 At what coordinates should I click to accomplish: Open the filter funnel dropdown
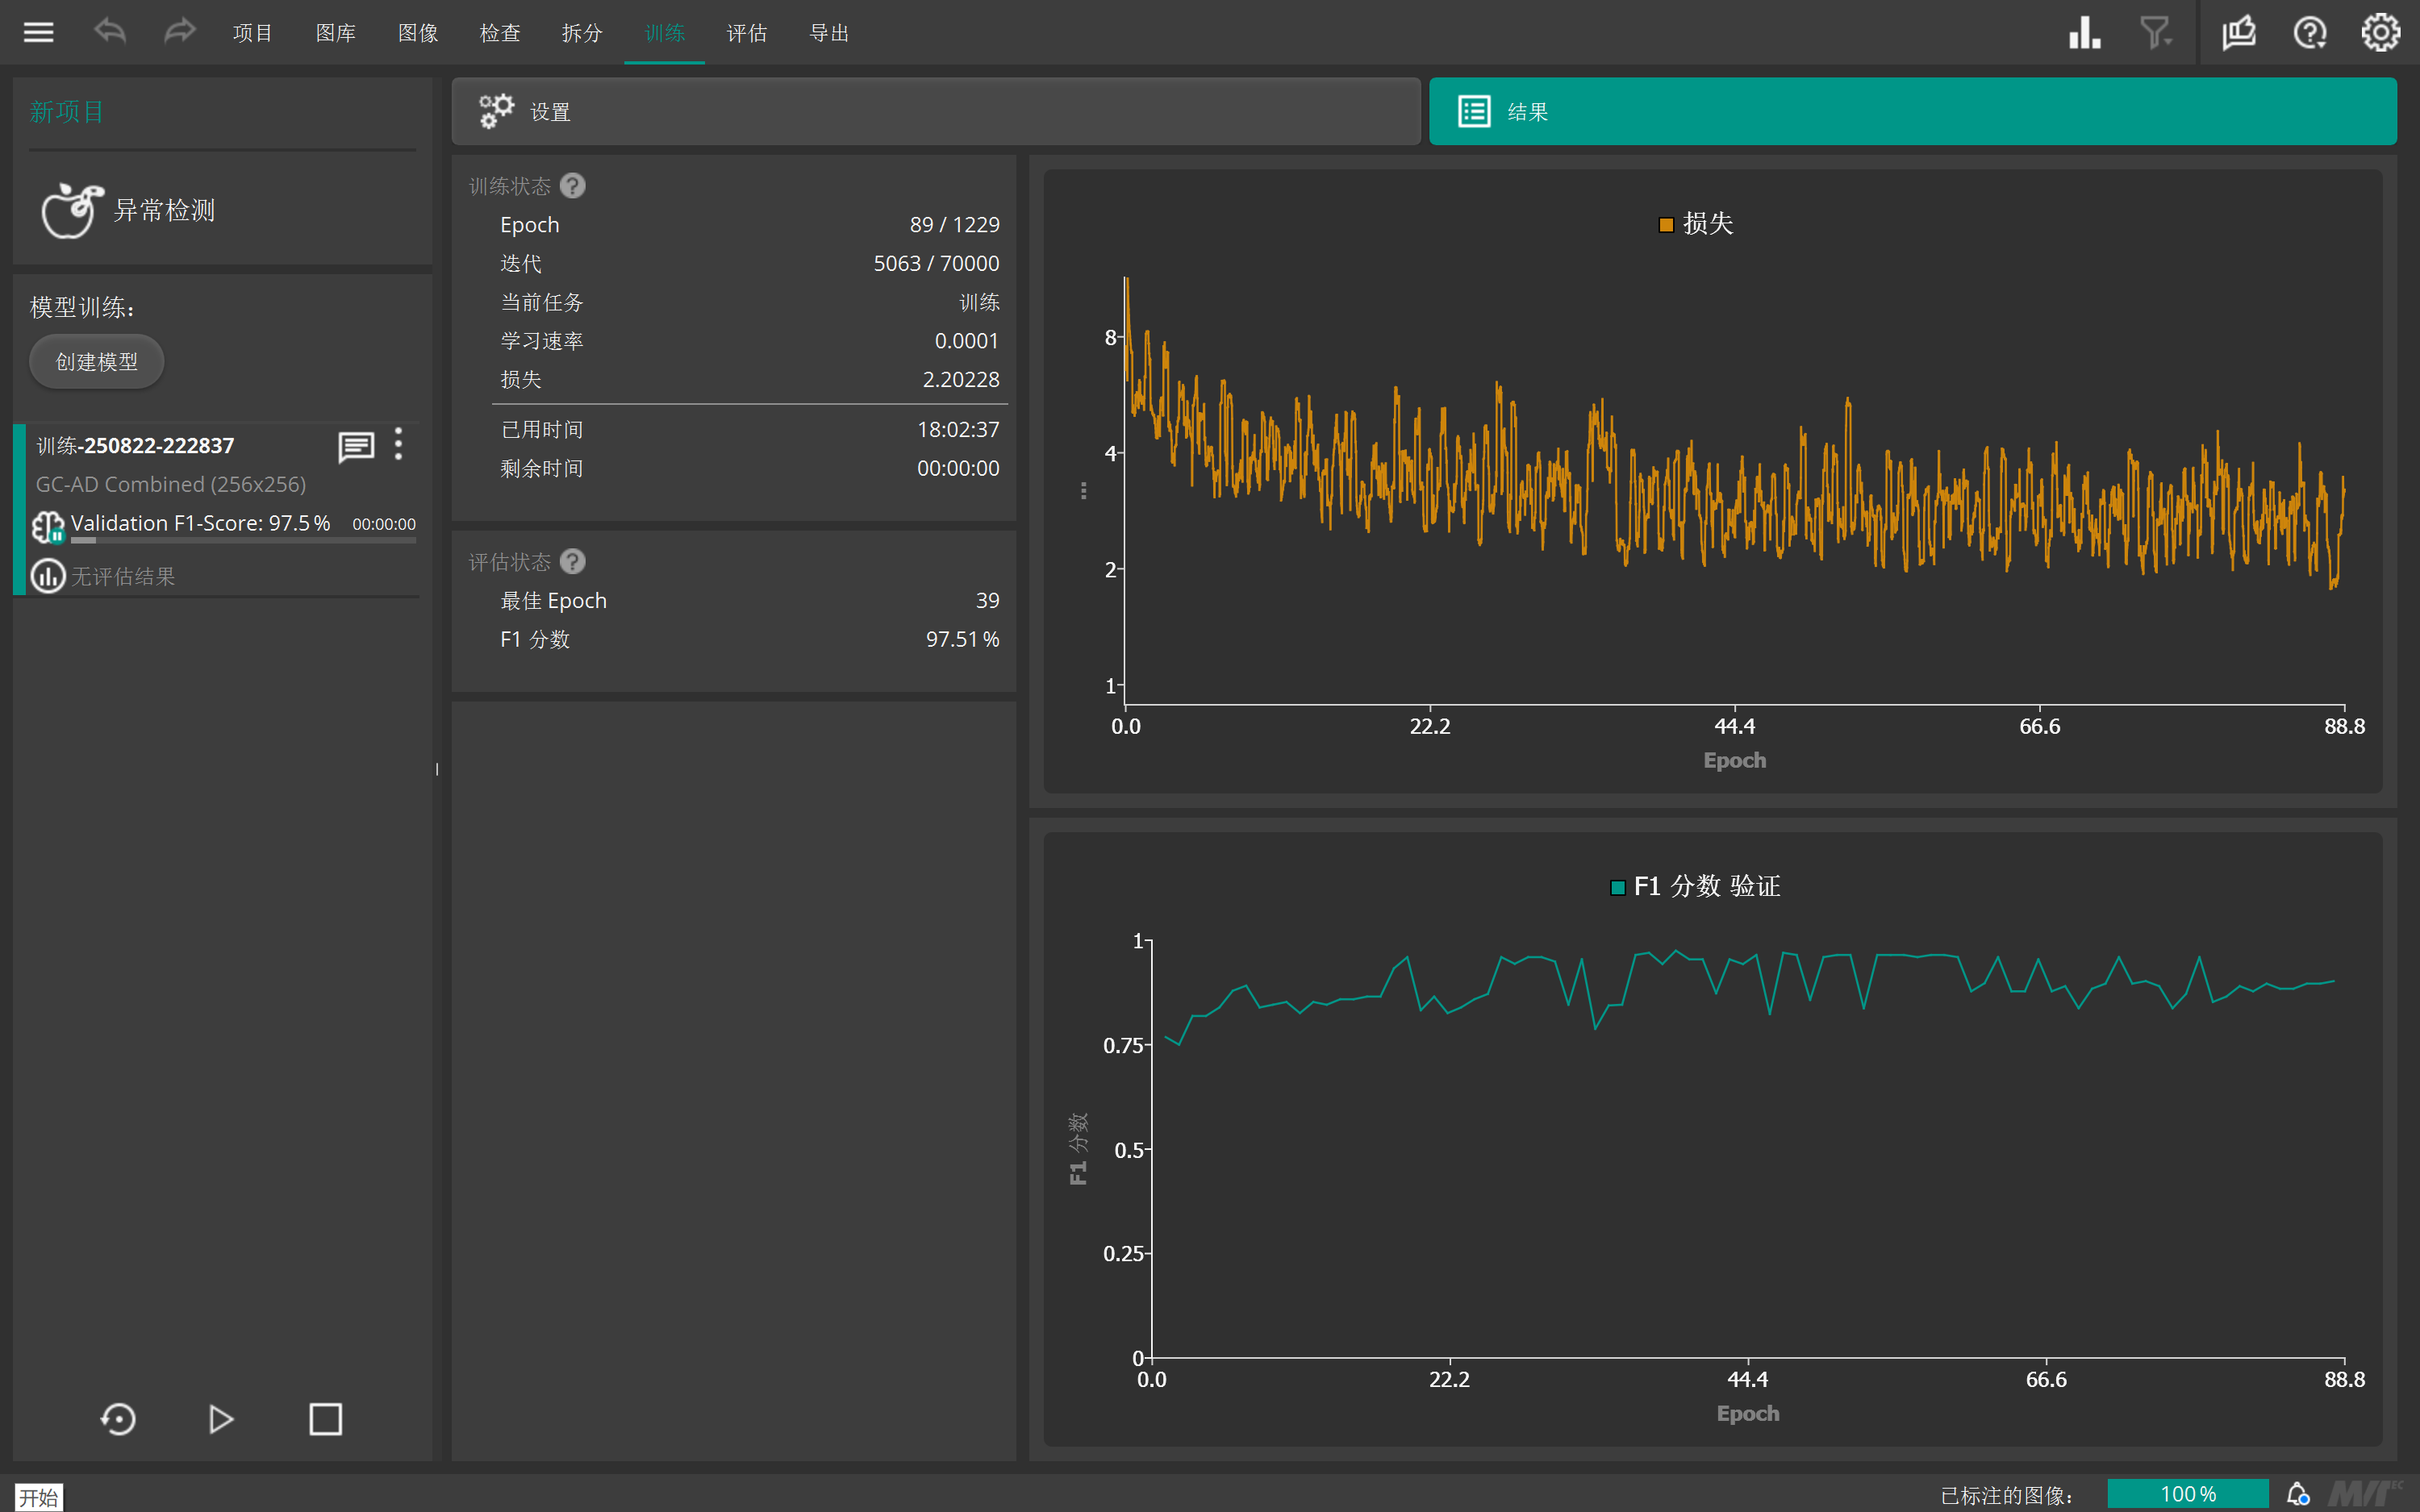point(2155,33)
